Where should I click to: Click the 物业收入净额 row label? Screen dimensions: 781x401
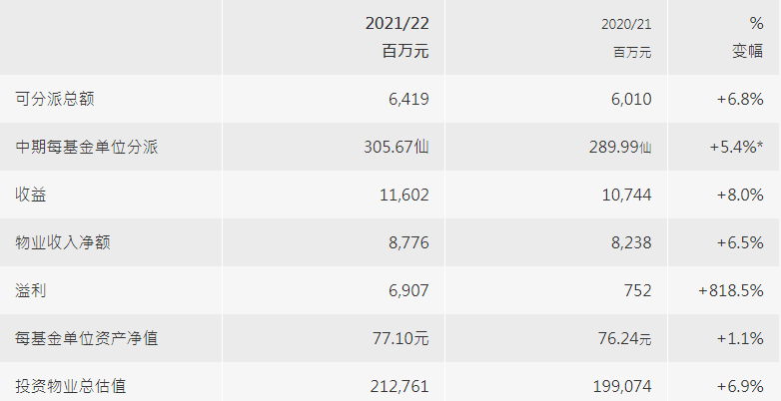click(63, 242)
